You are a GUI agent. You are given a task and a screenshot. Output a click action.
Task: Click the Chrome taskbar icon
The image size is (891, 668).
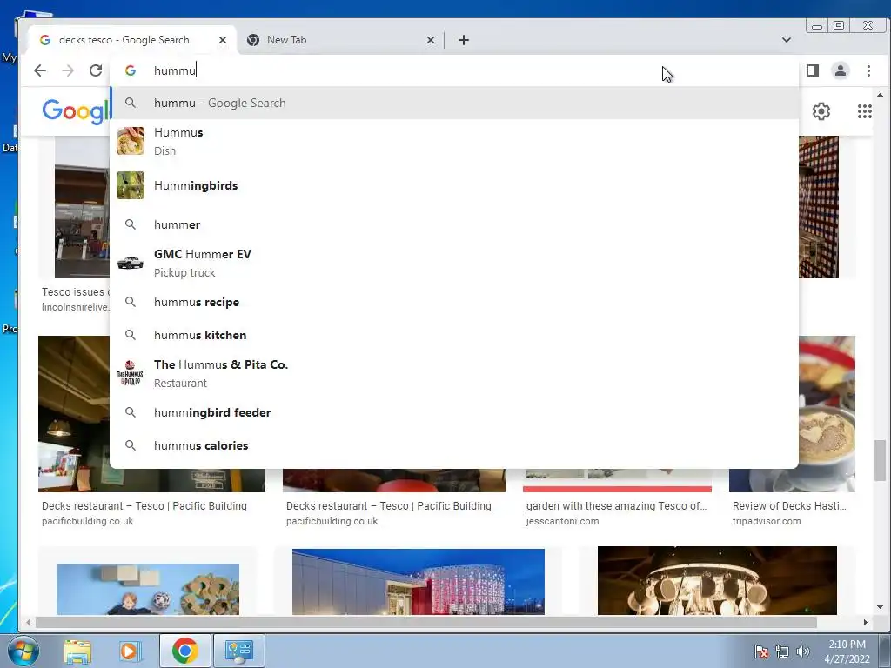click(184, 651)
